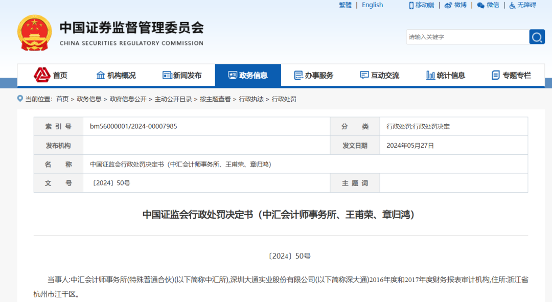Image resolution: width=552 pixels, height=302 pixels.
Task: Open the 机构概况 navigation tab
Action: tap(116, 75)
